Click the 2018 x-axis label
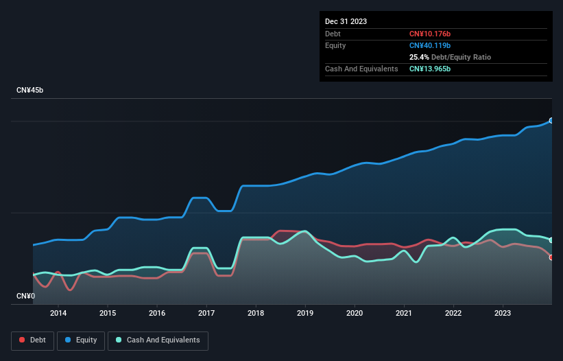Image resolution: width=563 pixels, height=361 pixels. pos(256,313)
